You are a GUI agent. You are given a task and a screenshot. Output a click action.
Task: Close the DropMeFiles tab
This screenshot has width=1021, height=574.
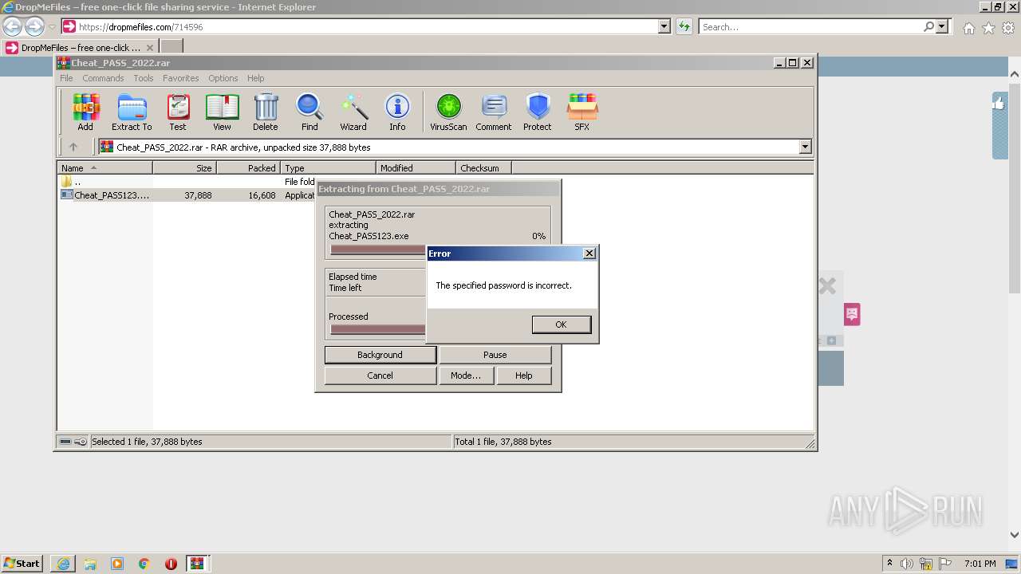[149, 48]
